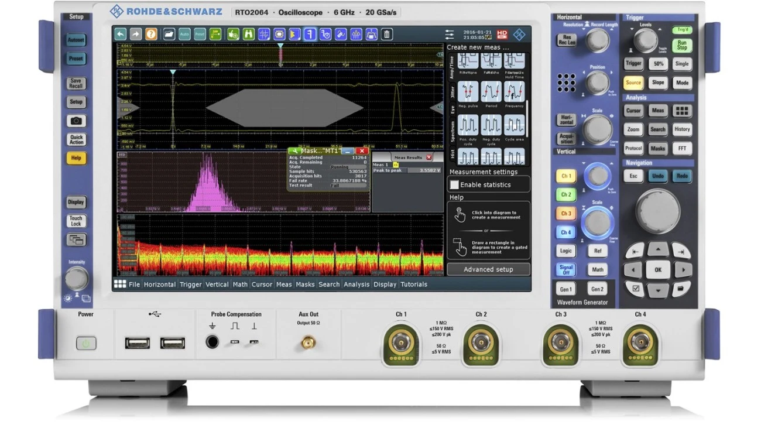Click the left arrow navigation key
This screenshot has width=761, height=428.
tap(633, 270)
